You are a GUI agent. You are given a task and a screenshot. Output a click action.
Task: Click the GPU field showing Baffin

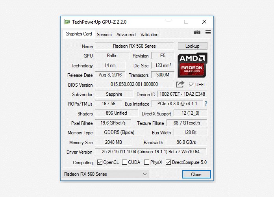click(112, 56)
